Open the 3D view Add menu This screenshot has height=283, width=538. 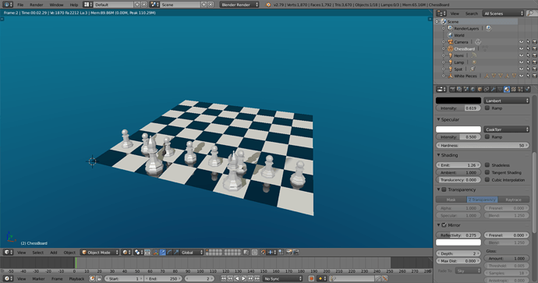(x=54, y=253)
